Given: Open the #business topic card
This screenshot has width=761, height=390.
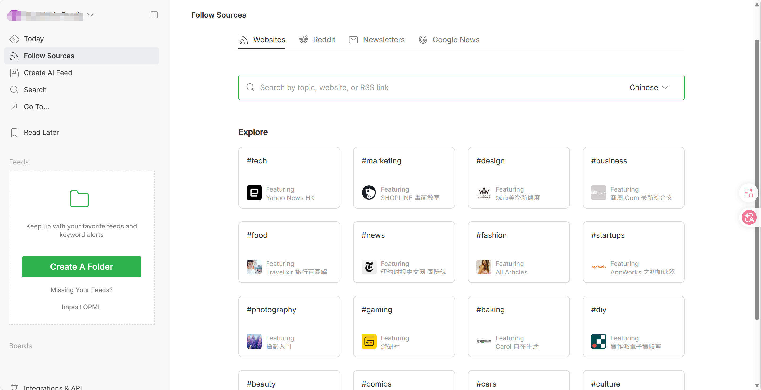Looking at the screenshot, I should coord(633,178).
